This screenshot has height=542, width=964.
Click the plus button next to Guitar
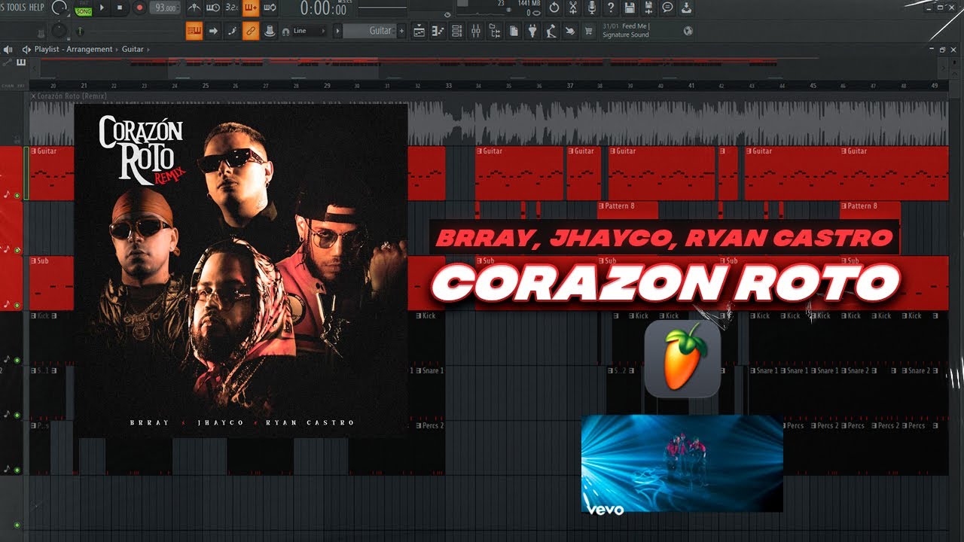[x=401, y=31]
